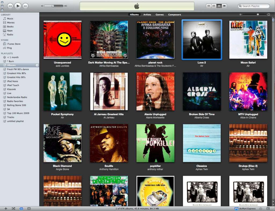
Task: Select the Pocket Symphony album cover
Action: coord(62,92)
